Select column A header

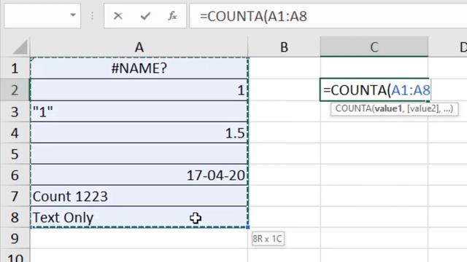click(139, 47)
